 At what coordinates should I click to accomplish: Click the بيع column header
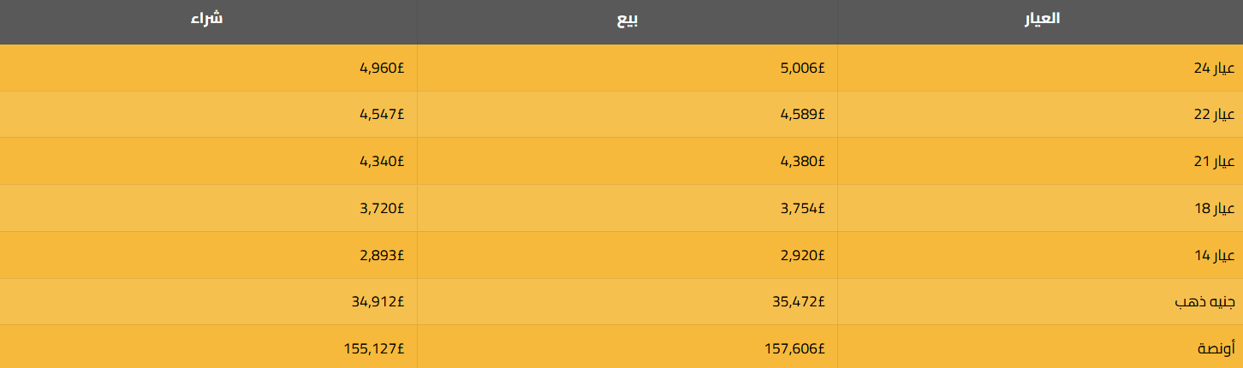pos(628,19)
